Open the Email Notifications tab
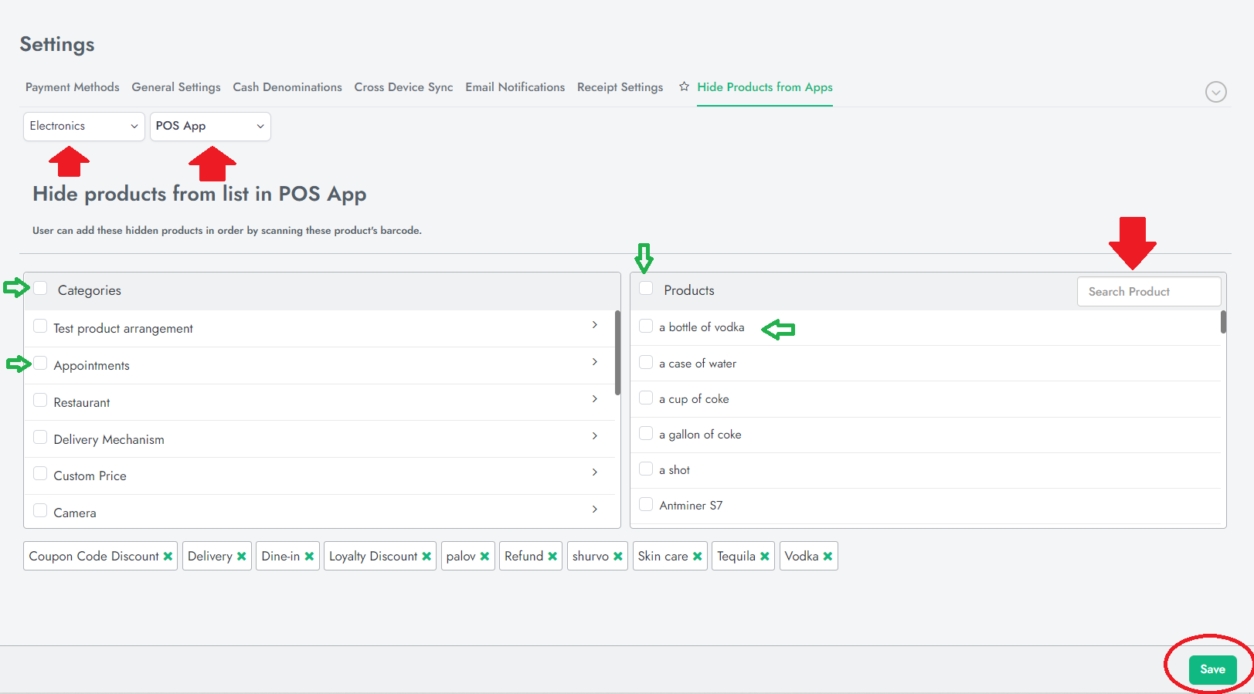The width and height of the screenshot is (1254, 694). pyautogui.click(x=515, y=87)
